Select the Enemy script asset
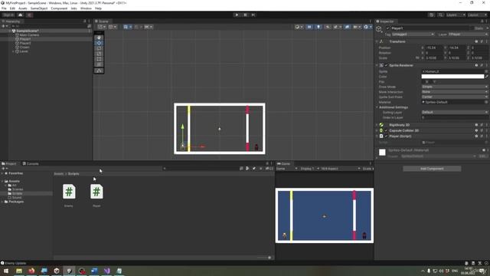The image size is (490, 276). 69,195
